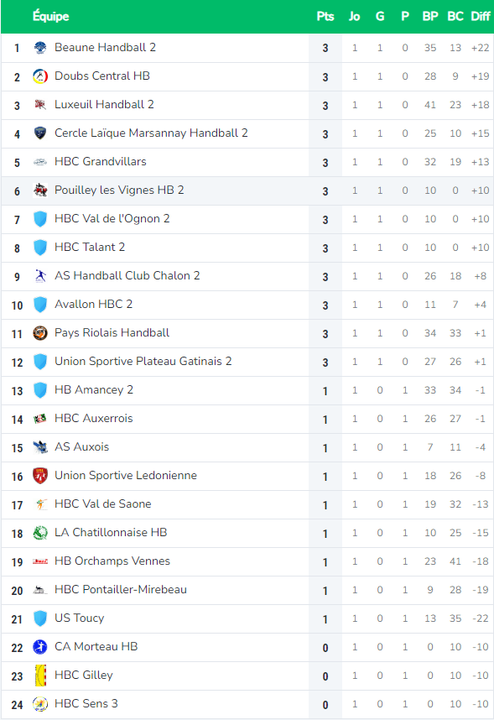
Task: Click the Équipe column header
Action: tap(50, 17)
